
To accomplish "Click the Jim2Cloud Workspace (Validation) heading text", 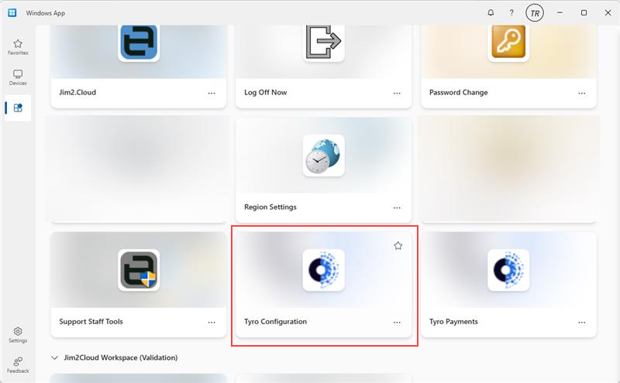I will click(121, 357).
